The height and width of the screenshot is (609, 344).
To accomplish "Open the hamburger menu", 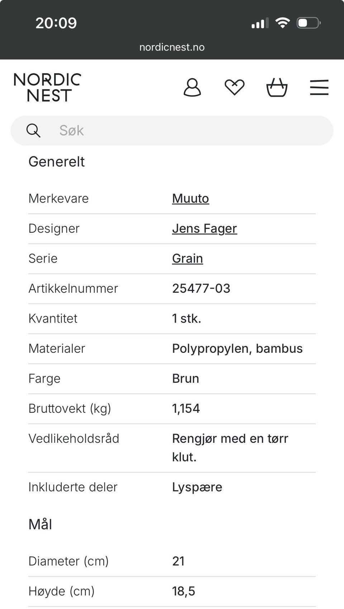I will (x=319, y=88).
